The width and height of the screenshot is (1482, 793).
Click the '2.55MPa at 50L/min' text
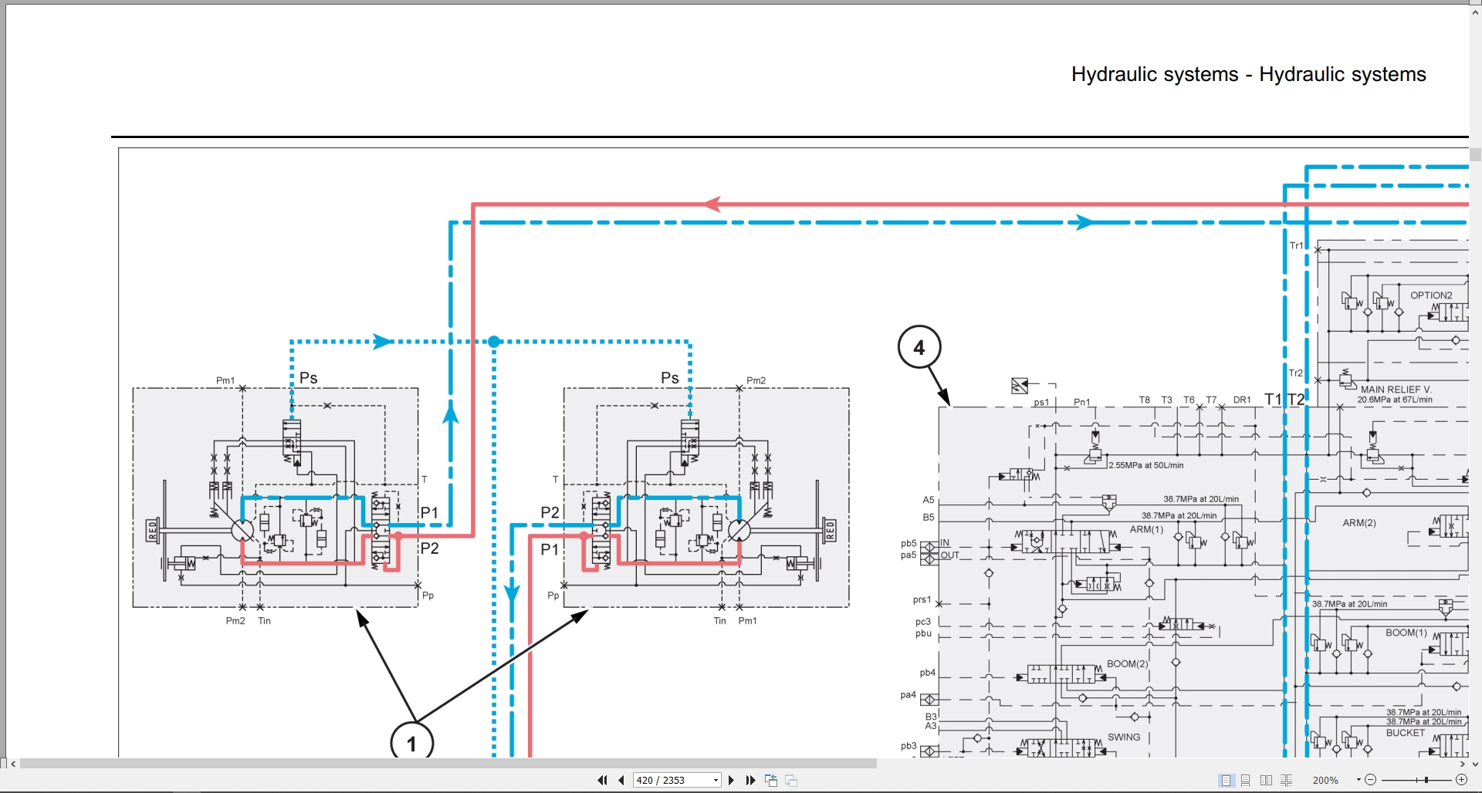click(1146, 465)
